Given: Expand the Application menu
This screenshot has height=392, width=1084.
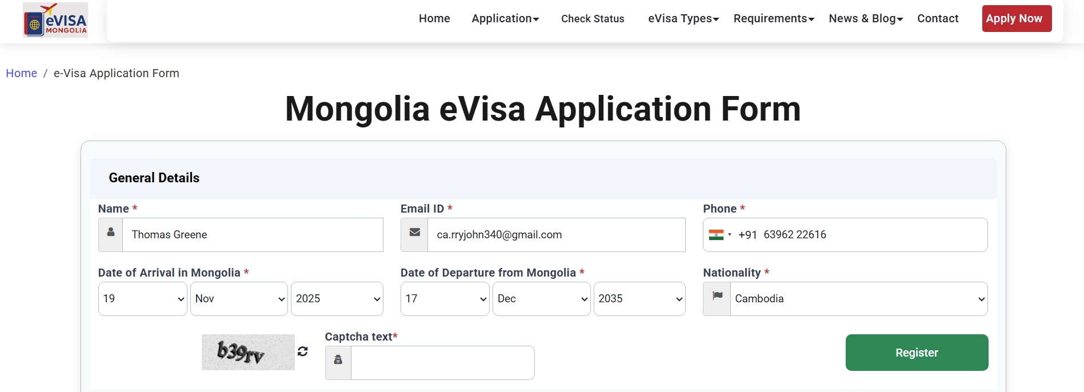Looking at the screenshot, I should pyautogui.click(x=505, y=19).
